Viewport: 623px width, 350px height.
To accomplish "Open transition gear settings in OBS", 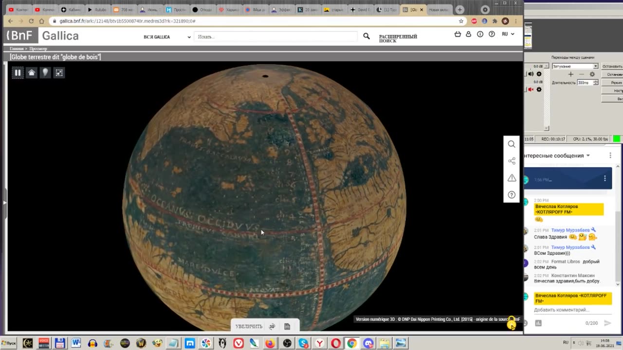I will [x=592, y=74].
